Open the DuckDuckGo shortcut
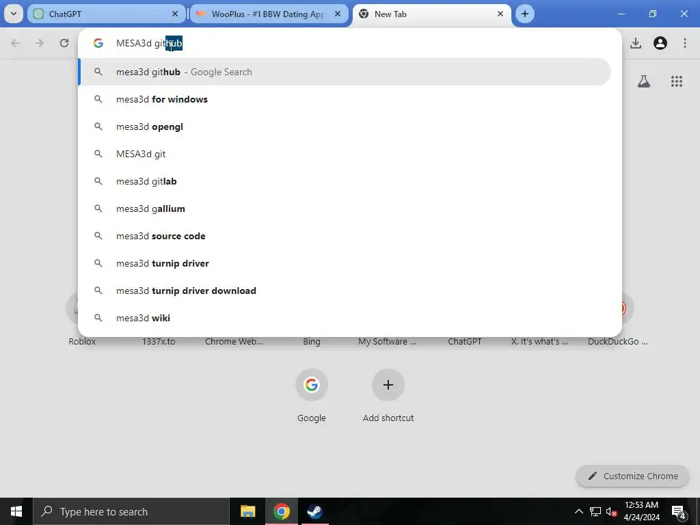Viewport: 700px width, 525px height. tap(618, 342)
